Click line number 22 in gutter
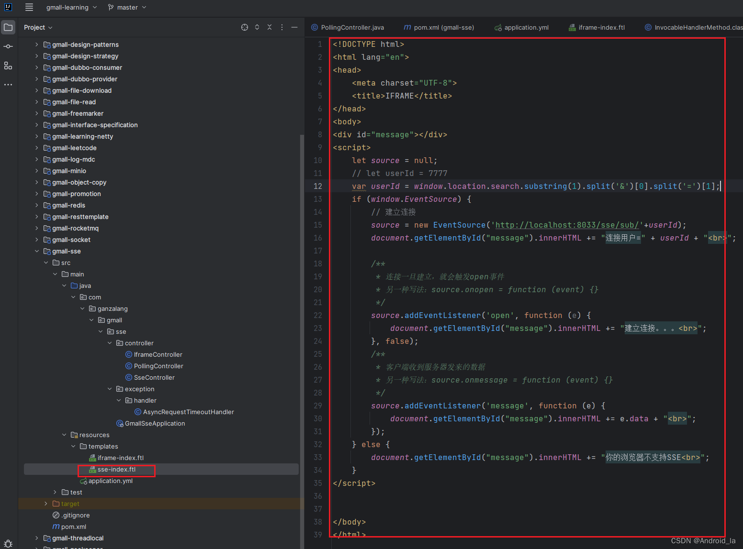Image resolution: width=743 pixels, height=549 pixels. pos(318,315)
